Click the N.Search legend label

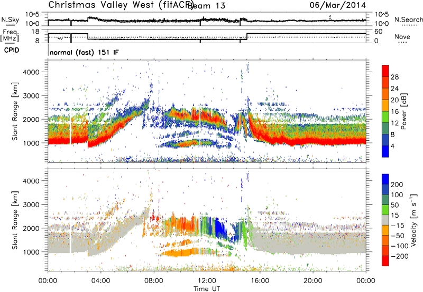coord(408,20)
